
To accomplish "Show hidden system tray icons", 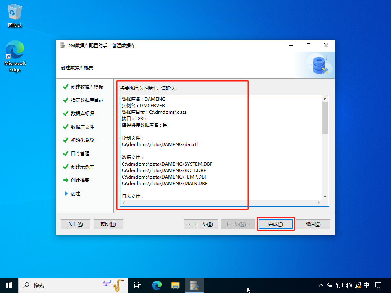I will (x=321, y=285).
